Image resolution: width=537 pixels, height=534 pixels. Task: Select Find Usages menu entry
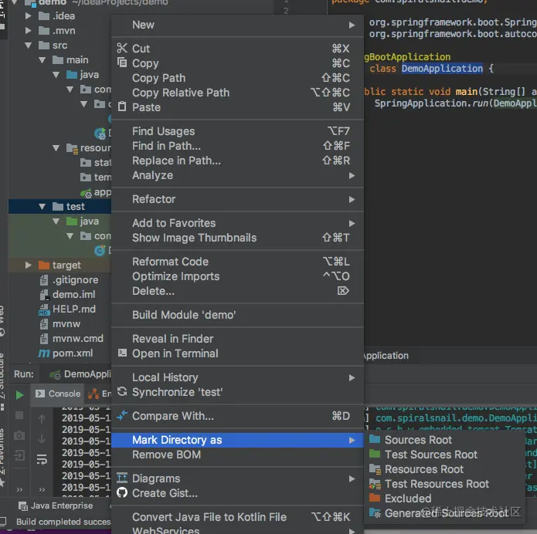tap(237, 130)
